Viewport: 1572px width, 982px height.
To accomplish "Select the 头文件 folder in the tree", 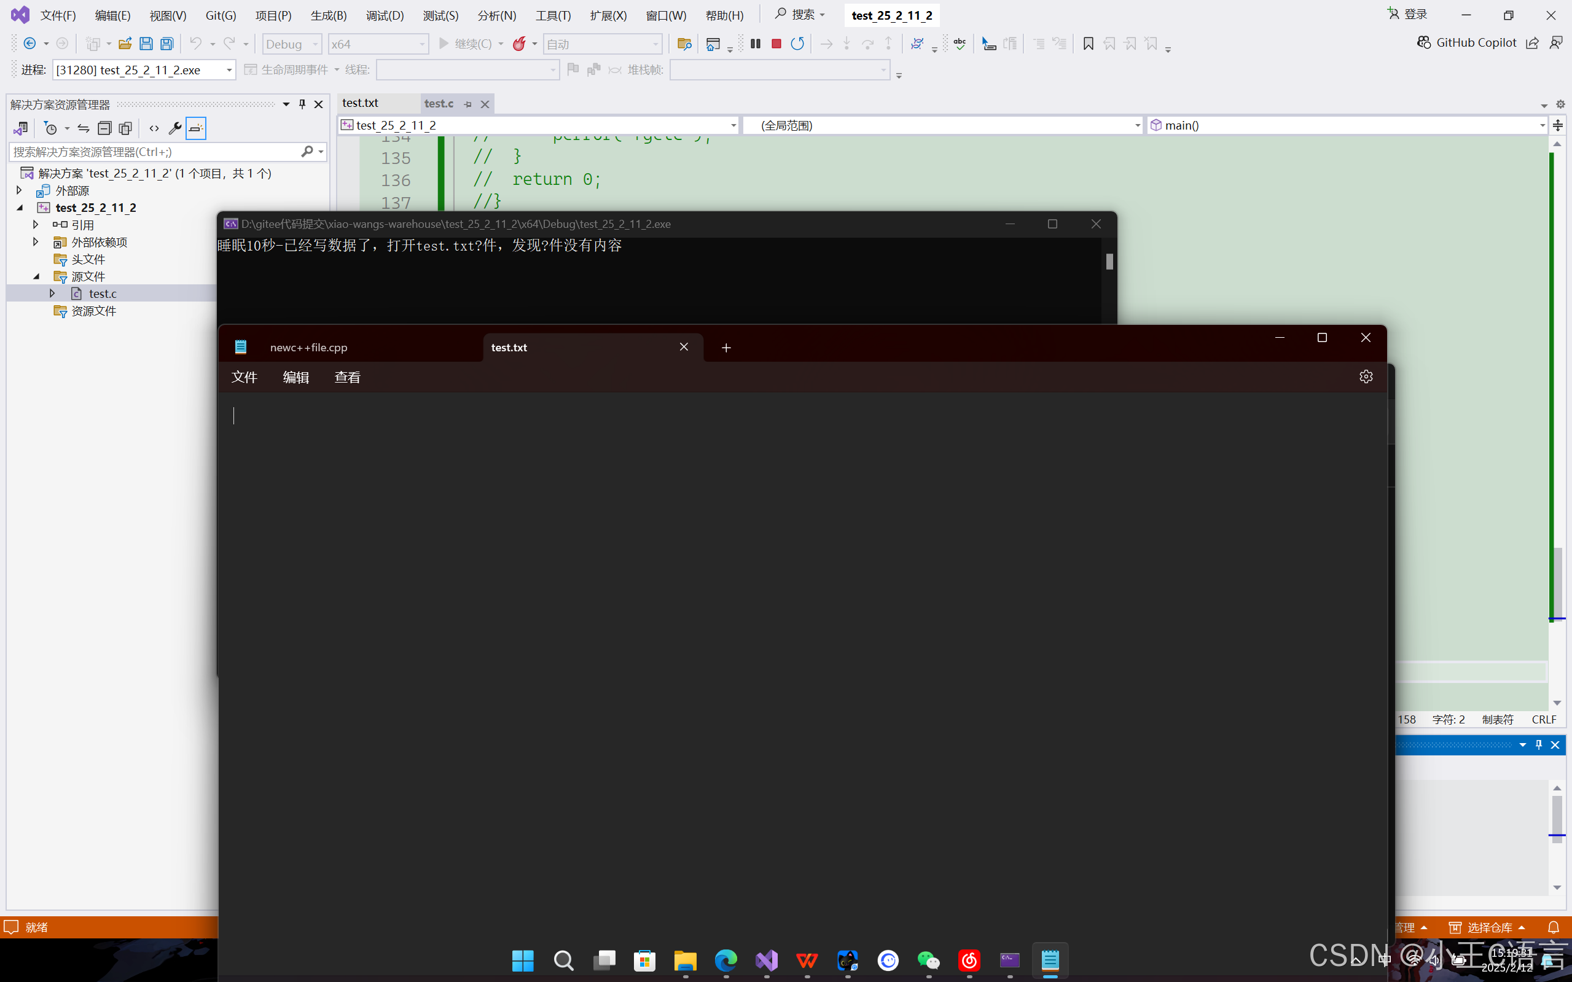I will [88, 259].
